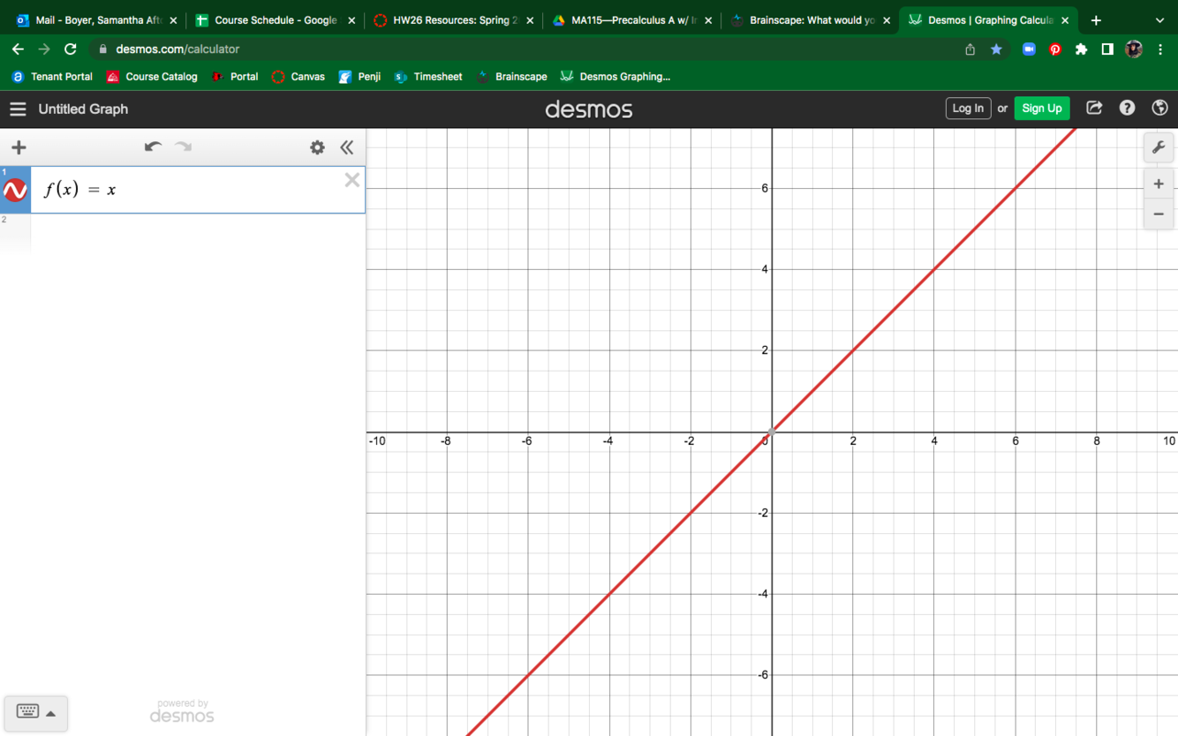Open the Brainscape bookmark

pyautogui.click(x=511, y=77)
